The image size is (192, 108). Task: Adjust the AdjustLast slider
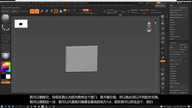(x=139, y=12)
